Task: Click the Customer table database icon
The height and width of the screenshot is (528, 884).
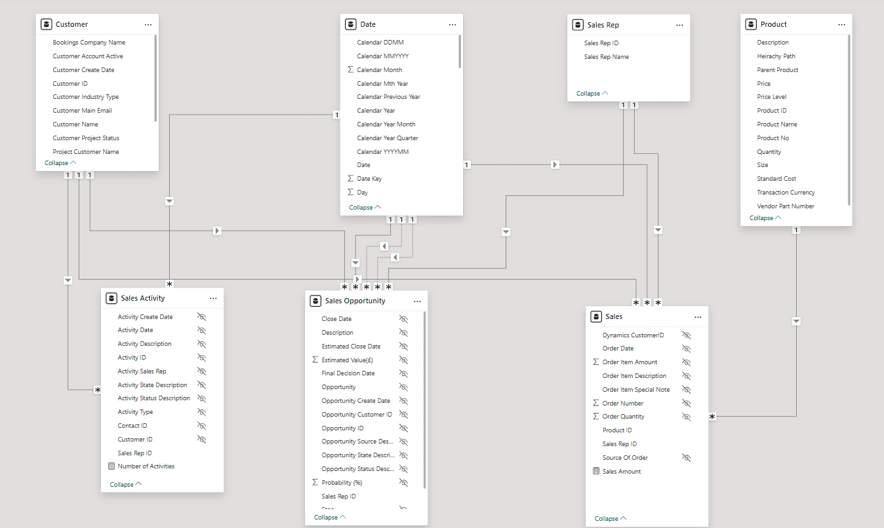Action: click(x=46, y=24)
